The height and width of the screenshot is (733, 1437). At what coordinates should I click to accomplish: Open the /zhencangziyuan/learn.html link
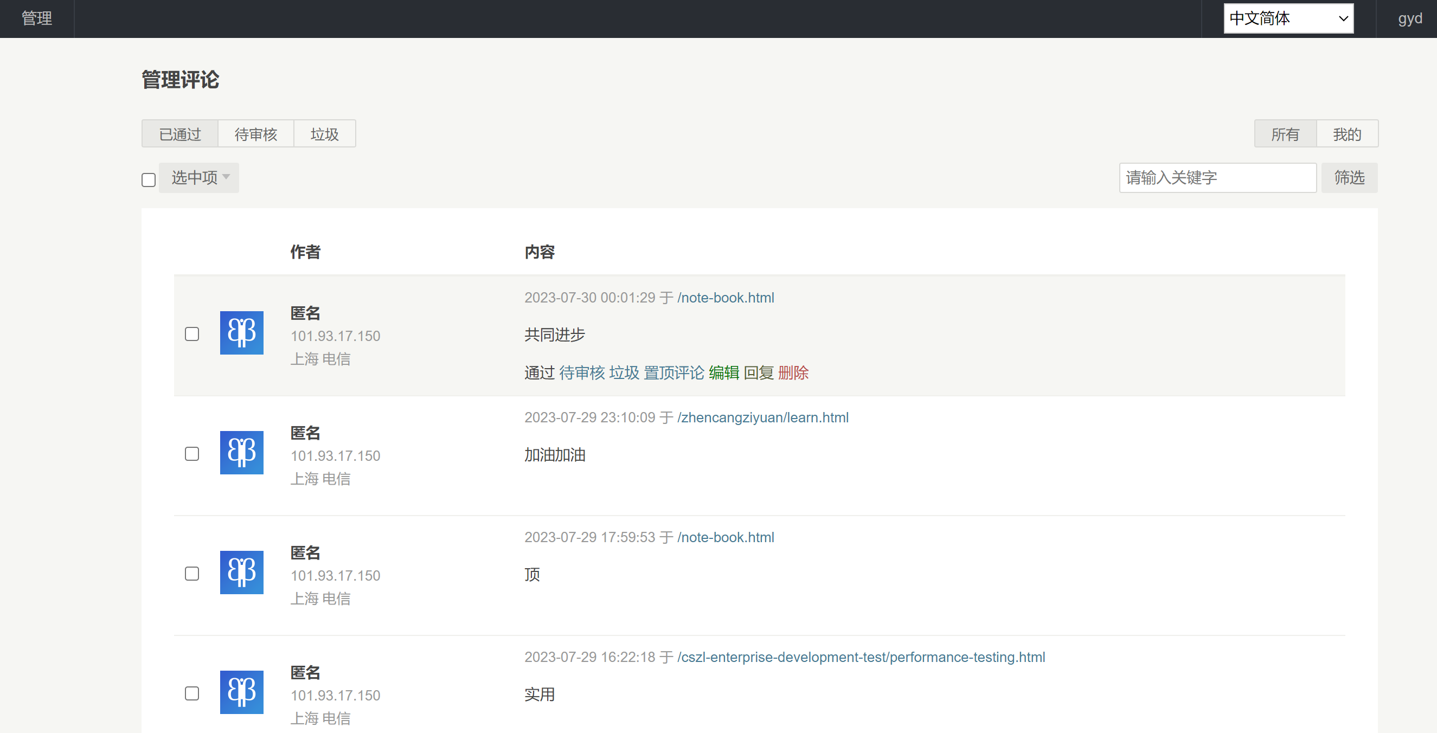pyautogui.click(x=762, y=417)
